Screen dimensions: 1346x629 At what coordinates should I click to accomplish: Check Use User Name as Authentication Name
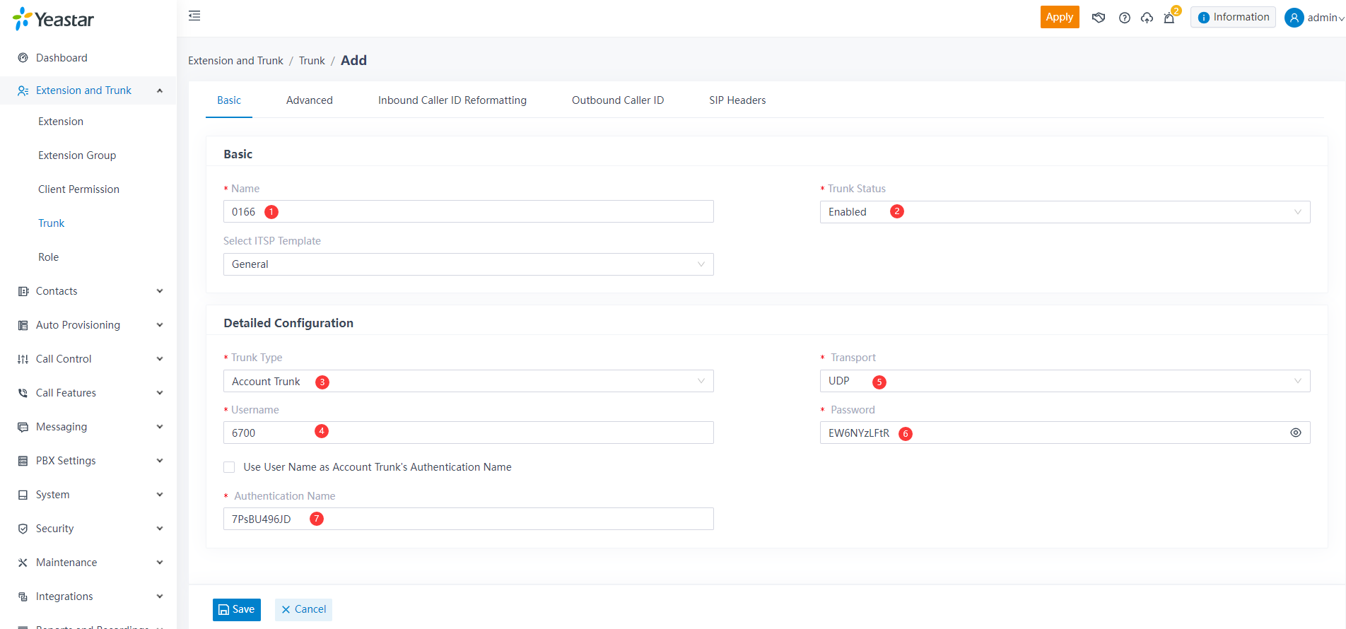pos(229,467)
